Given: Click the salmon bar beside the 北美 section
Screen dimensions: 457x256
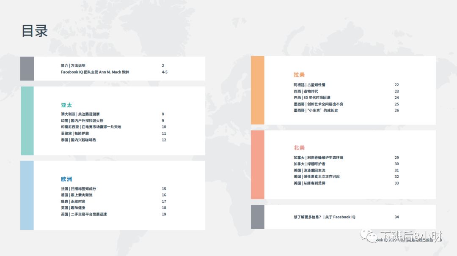Looking at the screenshot, I should tap(257, 165).
